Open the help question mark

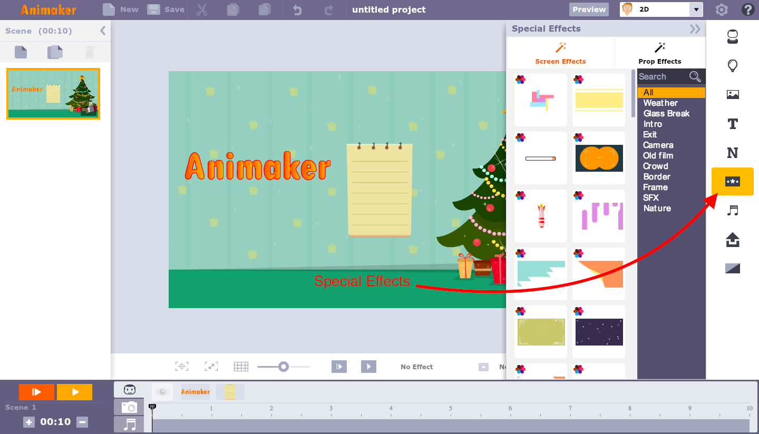(748, 9)
